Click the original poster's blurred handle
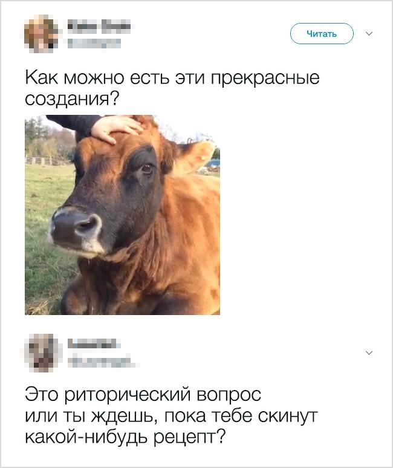Image resolution: width=393 pixels, height=468 pixels. (x=94, y=44)
